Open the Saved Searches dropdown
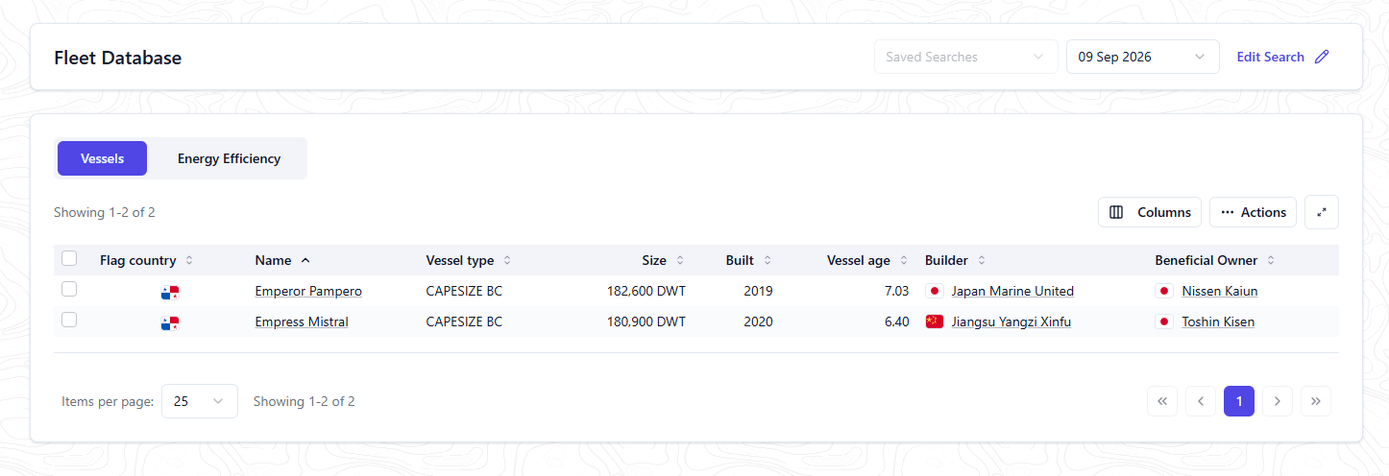This screenshot has width=1389, height=476. (965, 57)
